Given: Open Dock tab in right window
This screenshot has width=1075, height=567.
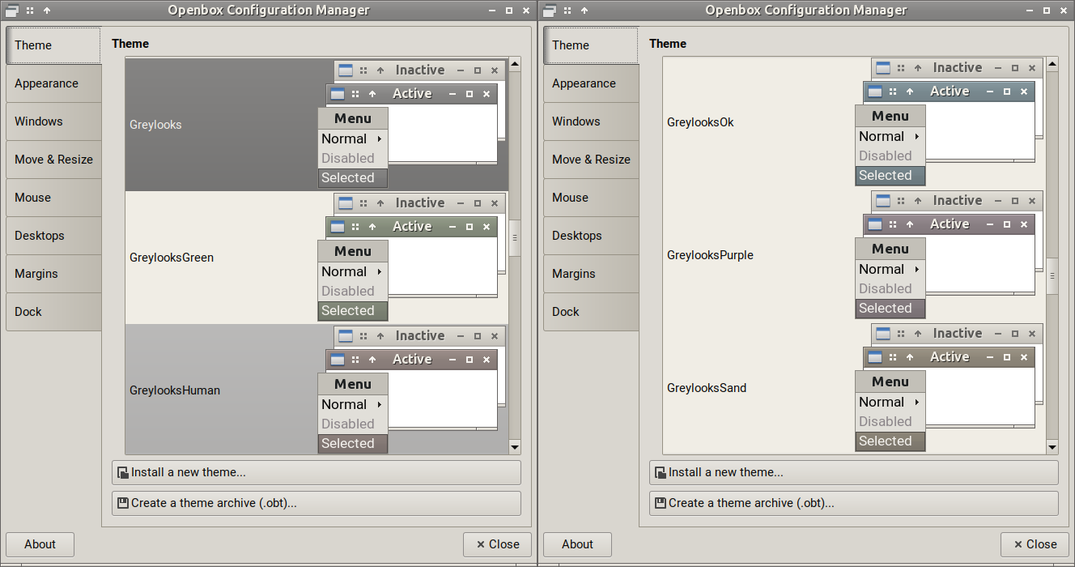Looking at the screenshot, I should click(591, 312).
